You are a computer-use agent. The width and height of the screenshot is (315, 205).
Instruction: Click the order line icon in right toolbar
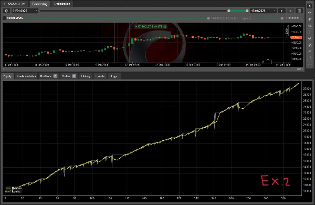[x=310, y=26]
